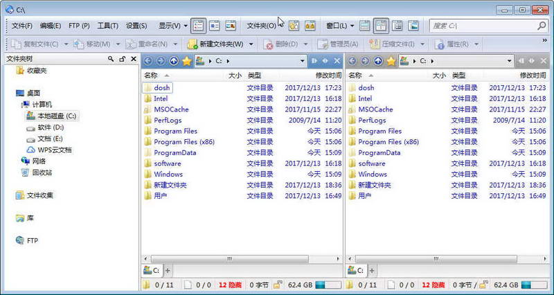
Task: Switch to tiles view mode icon
Action: click(x=215, y=26)
